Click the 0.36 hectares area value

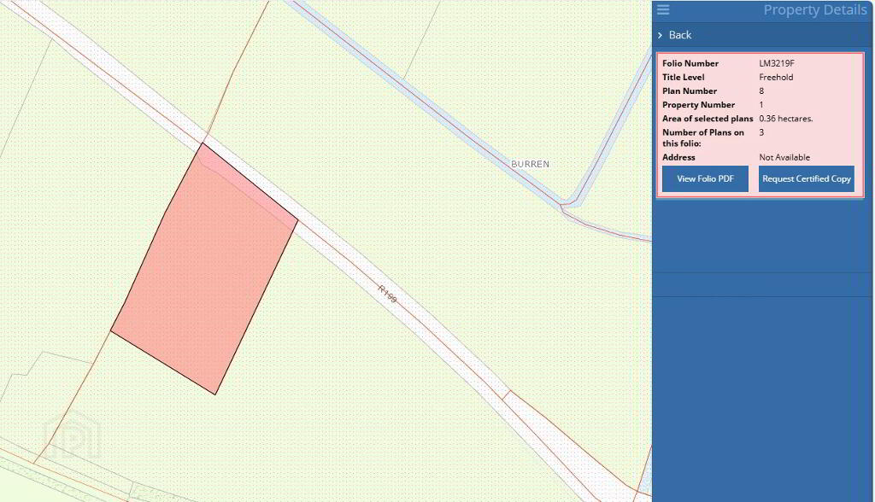click(785, 119)
